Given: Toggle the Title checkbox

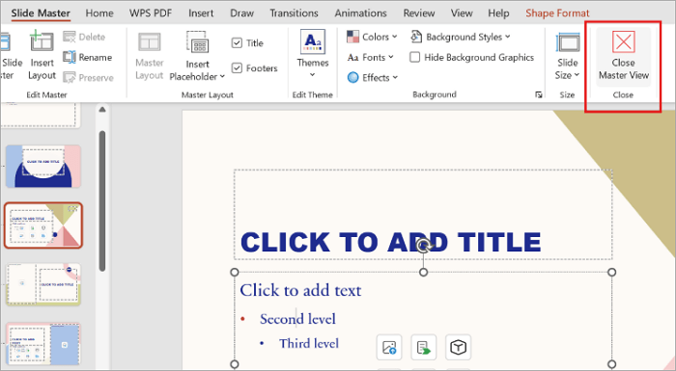Looking at the screenshot, I should click(x=237, y=43).
